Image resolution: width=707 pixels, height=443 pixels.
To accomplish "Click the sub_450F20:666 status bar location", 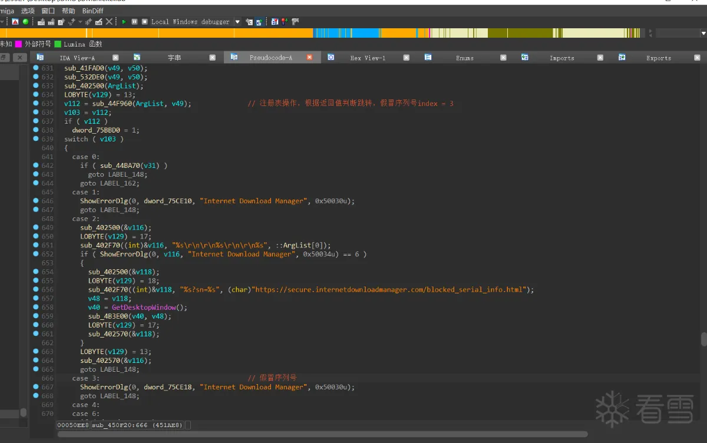I will (138, 425).
